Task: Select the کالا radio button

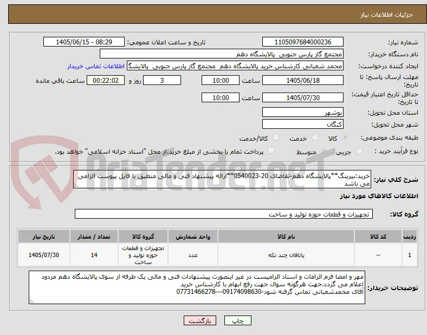Action: pos(345,137)
